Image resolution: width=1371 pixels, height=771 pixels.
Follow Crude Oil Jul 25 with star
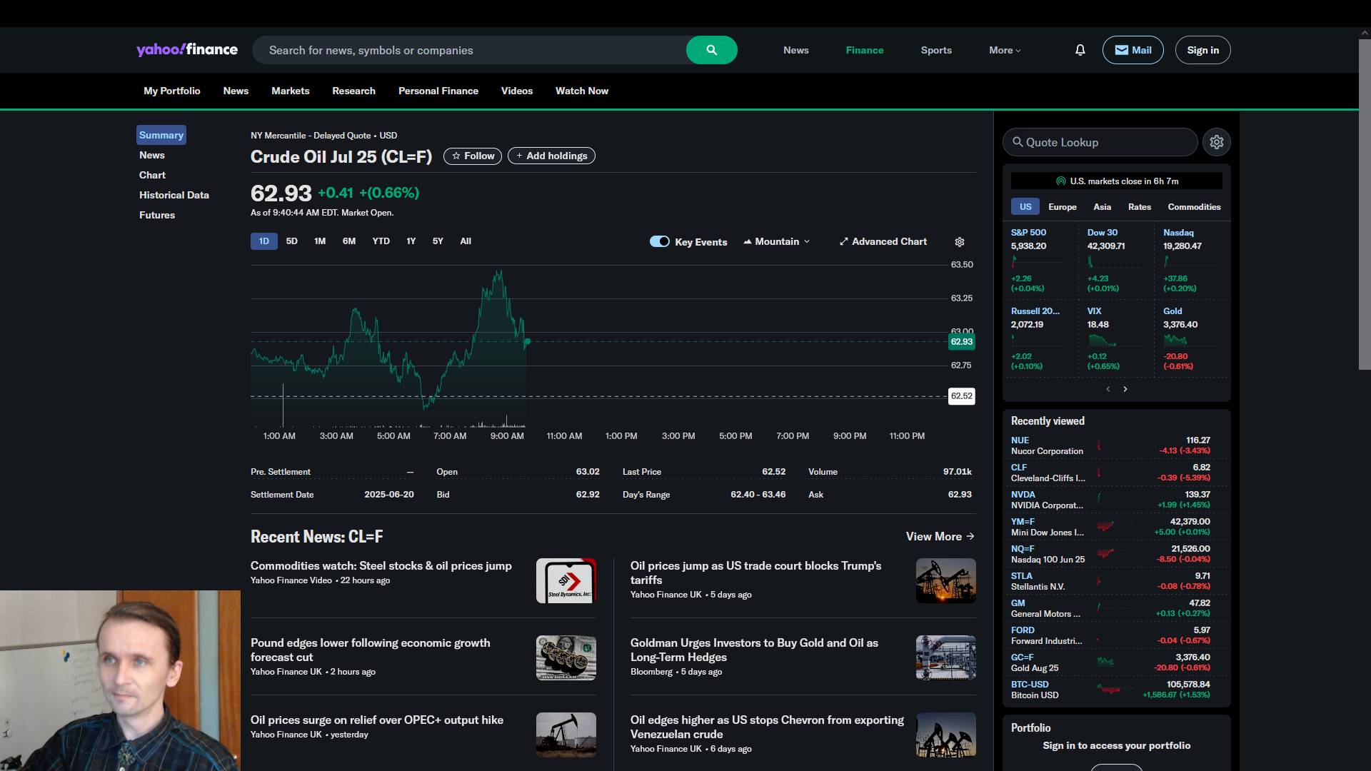(473, 156)
